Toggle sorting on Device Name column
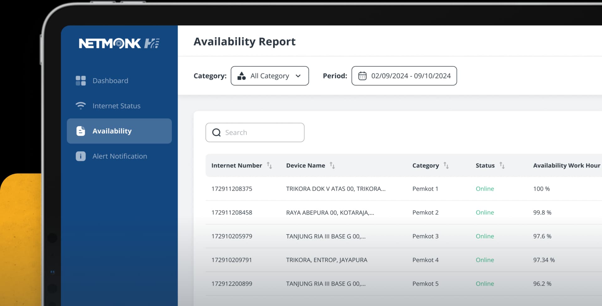Viewport: 602px width, 306px height. coord(332,165)
